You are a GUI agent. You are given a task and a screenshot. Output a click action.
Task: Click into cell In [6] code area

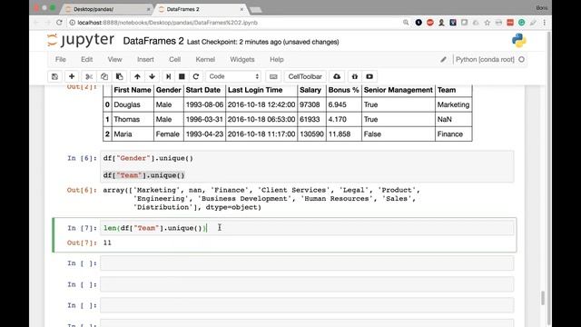coord(307,166)
